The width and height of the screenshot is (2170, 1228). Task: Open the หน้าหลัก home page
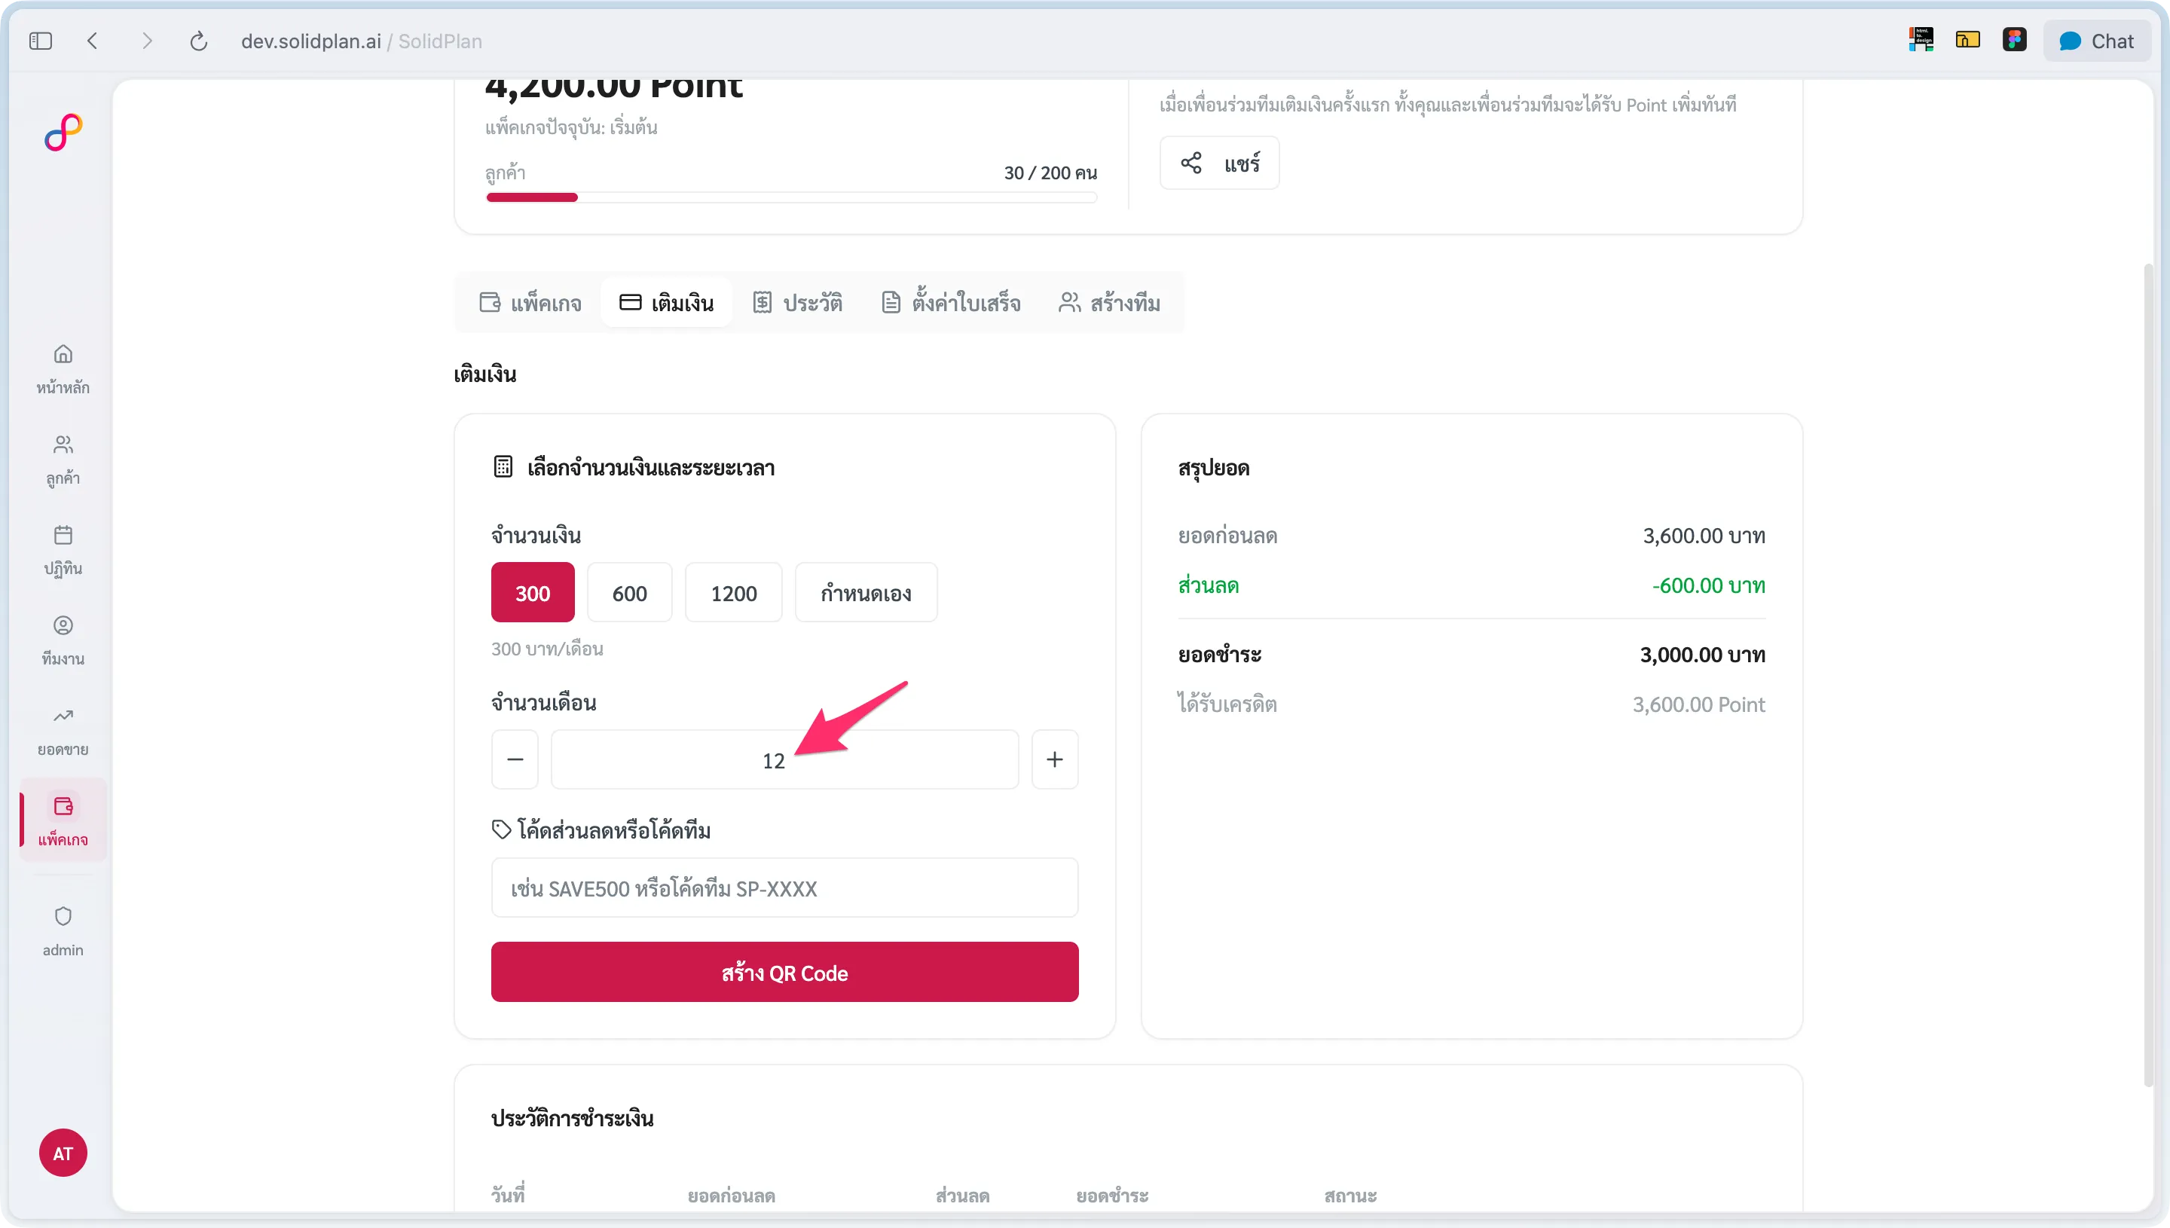63,369
